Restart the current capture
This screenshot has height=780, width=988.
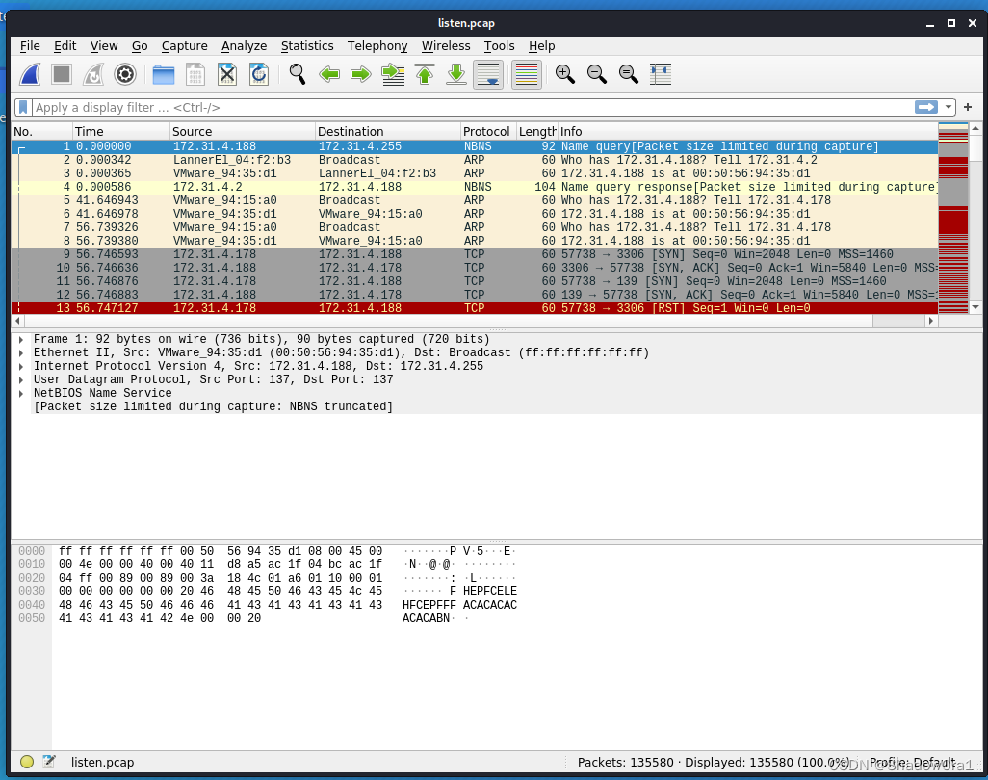click(93, 74)
